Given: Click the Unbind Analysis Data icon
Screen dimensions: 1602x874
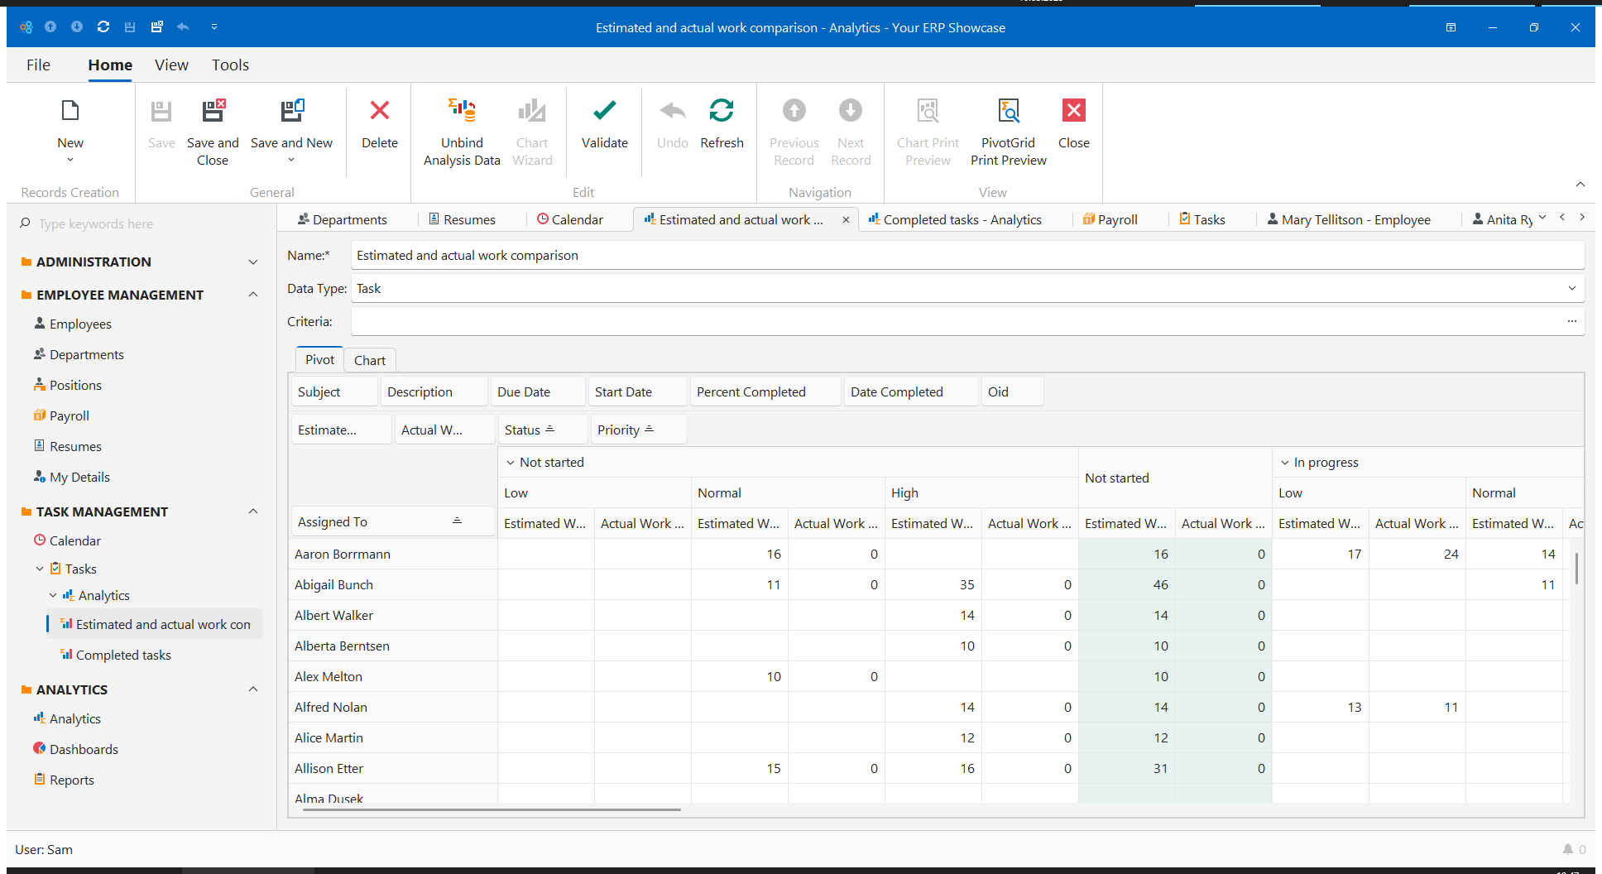Looking at the screenshot, I should click(462, 111).
